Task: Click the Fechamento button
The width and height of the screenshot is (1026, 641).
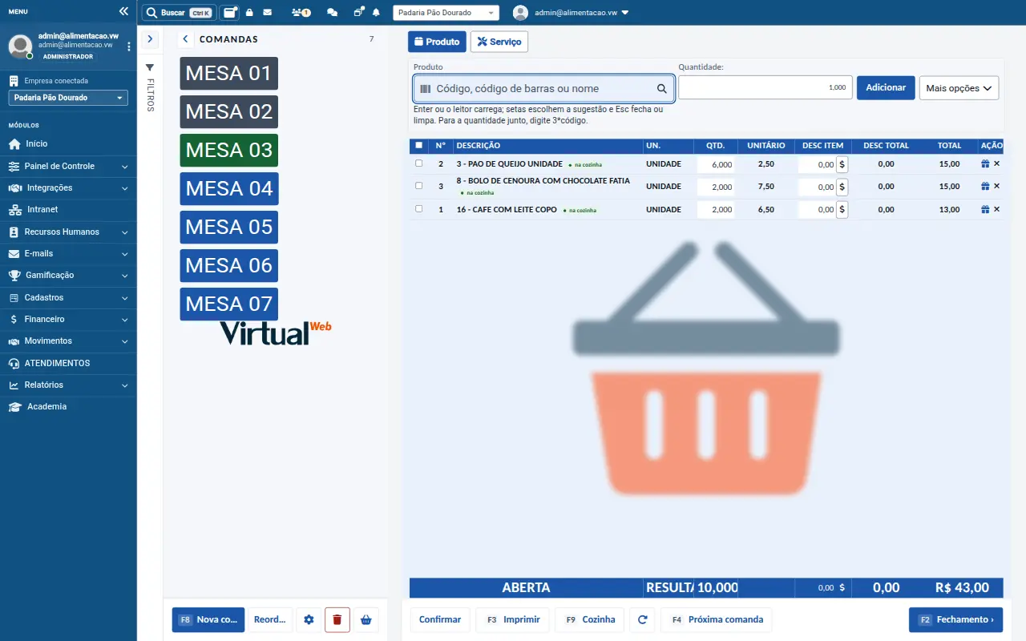Action: (x=955, y=619)
